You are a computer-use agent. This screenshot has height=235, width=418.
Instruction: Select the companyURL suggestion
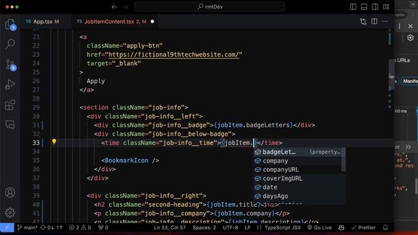tap(298, 170)
